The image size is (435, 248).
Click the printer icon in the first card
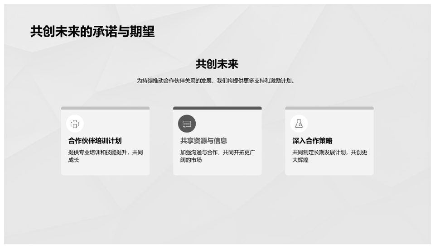[75, 124]
